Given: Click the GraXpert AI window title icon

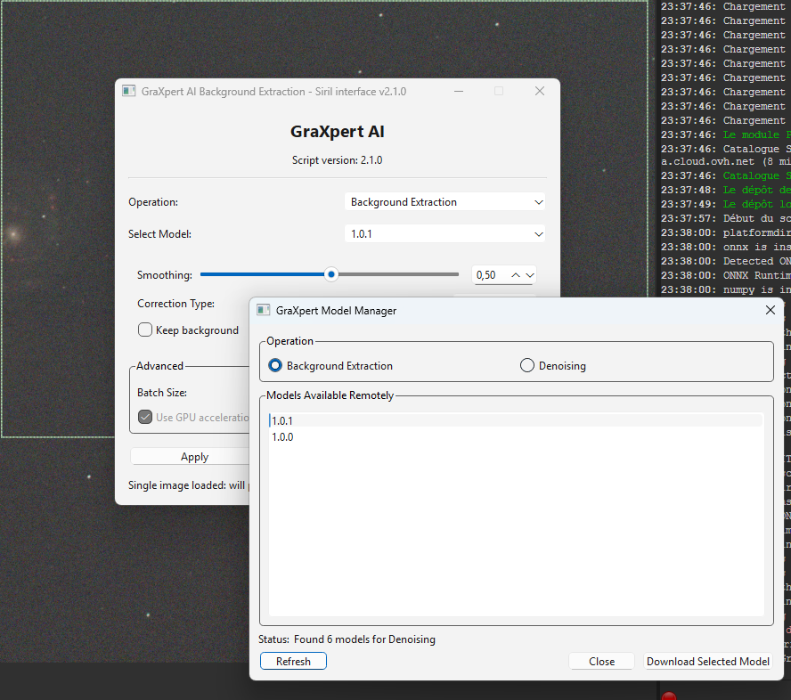Looking at the screenshot, I should (x=129, y=91).
